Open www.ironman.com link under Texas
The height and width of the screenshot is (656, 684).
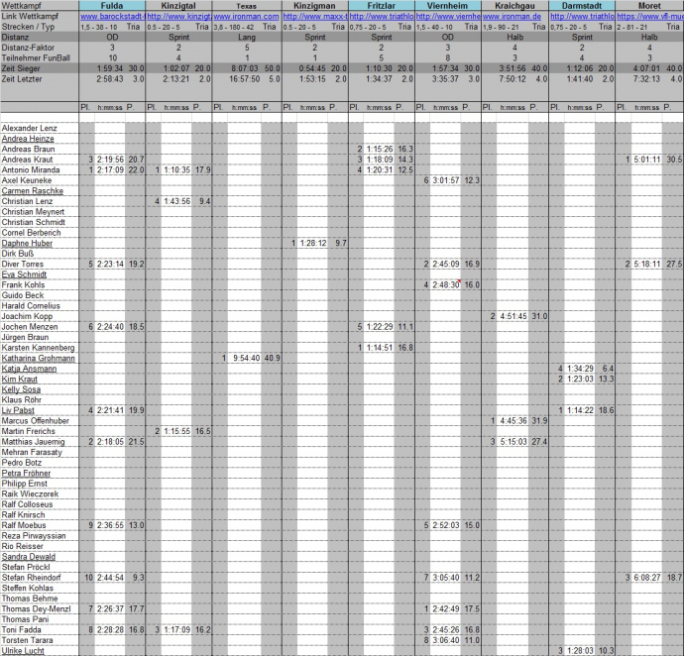[x=247, y=17]
